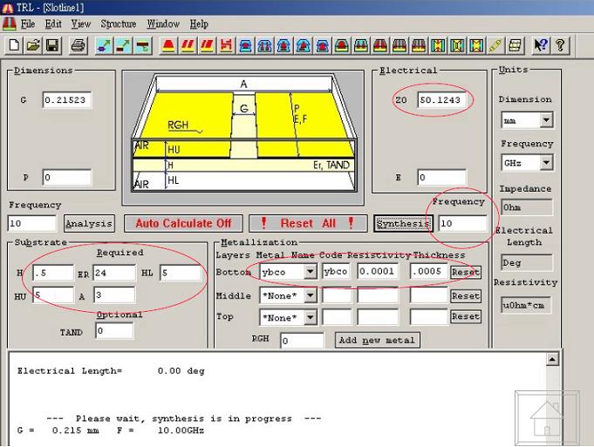Click the Z0 impedance input field
Viewport: 594px width, 447px height.
click(441, 100)
